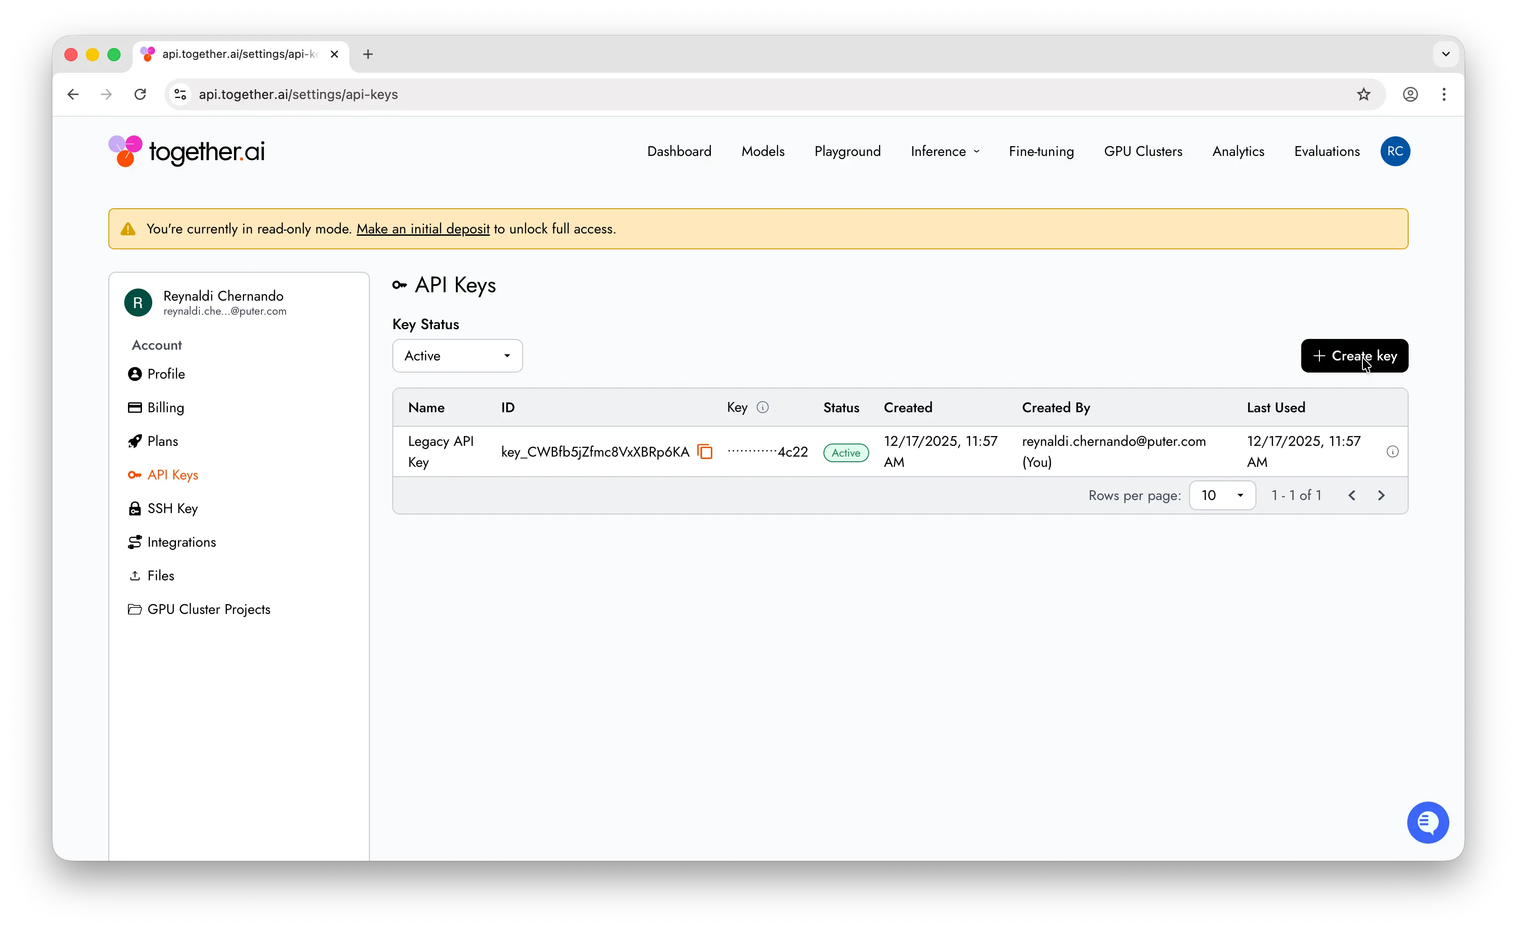Select the Profile option in sidebar
Image resolution: width=1517 pixels, height=930 pixels.
point(166,373)
